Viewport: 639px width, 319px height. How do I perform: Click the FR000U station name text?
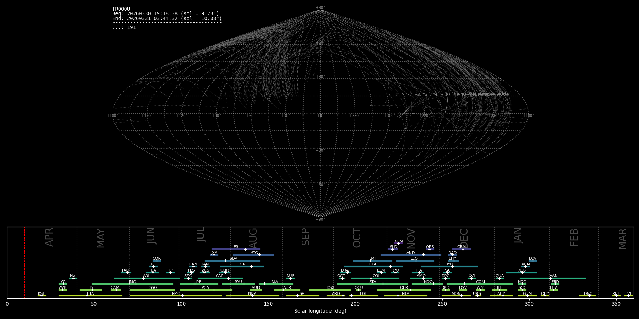[121, 9]
